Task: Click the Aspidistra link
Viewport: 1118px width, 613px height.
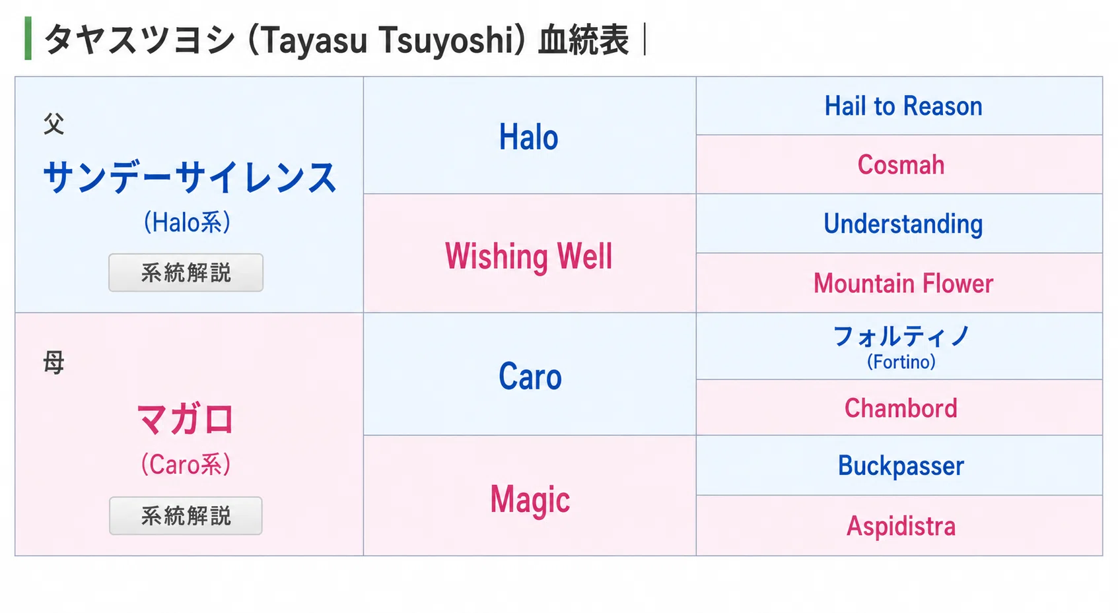Action: (901, 527)
